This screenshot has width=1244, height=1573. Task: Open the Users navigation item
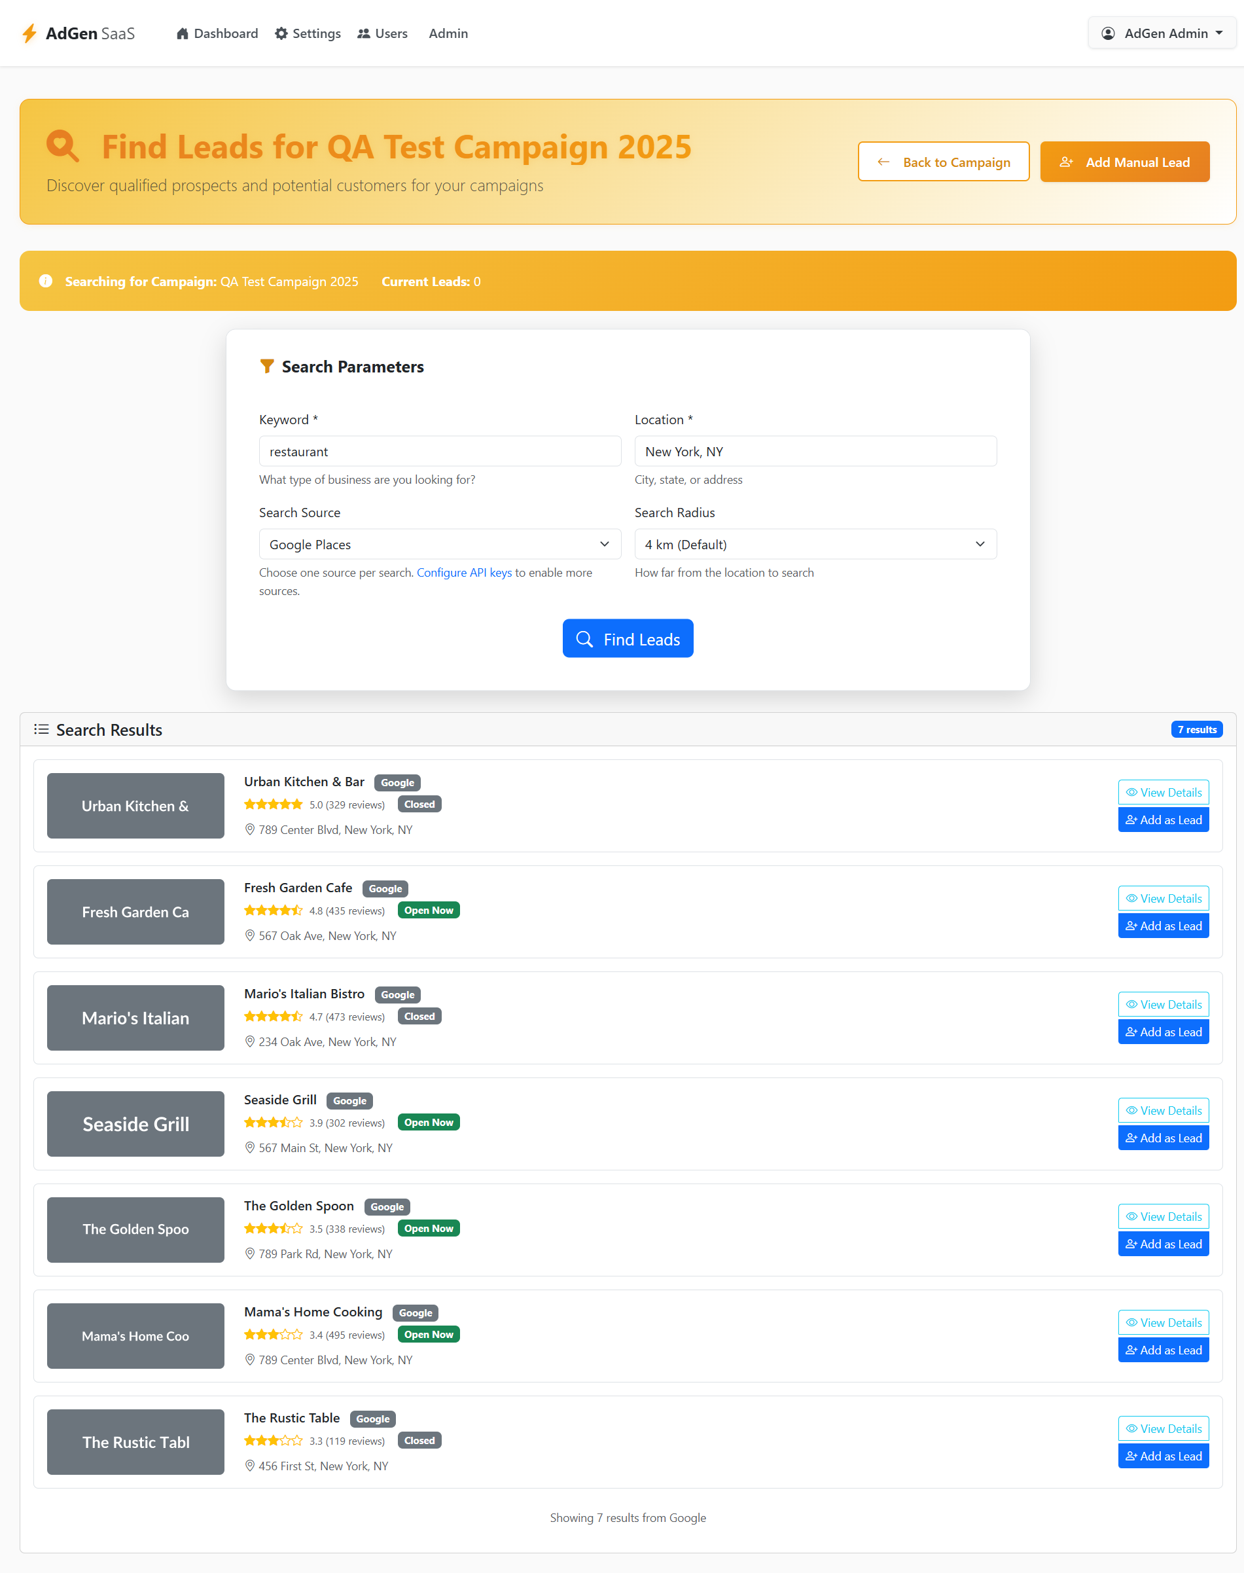pos(382,33)
